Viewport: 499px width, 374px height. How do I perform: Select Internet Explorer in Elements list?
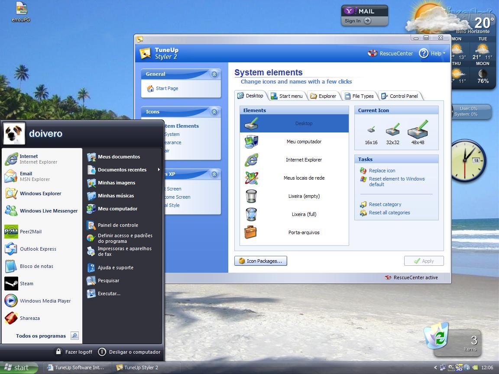tap(295, 160)
